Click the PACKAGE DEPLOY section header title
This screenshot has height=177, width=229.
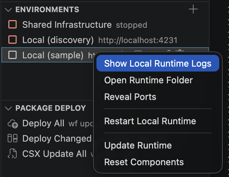51,108
